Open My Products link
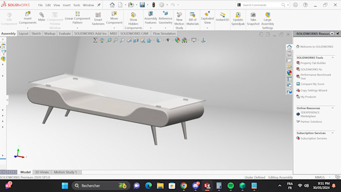The height and width of the screenshot is (192, 341). 306,97
